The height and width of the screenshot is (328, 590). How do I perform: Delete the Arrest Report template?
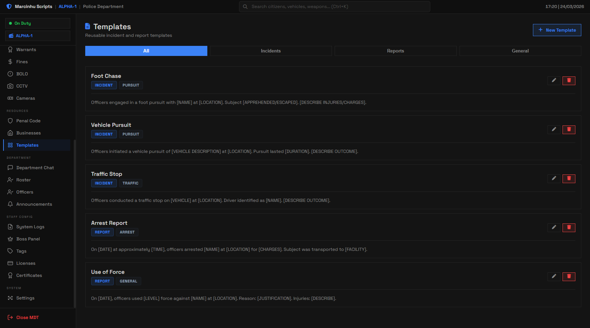click(x=569, y=228)
